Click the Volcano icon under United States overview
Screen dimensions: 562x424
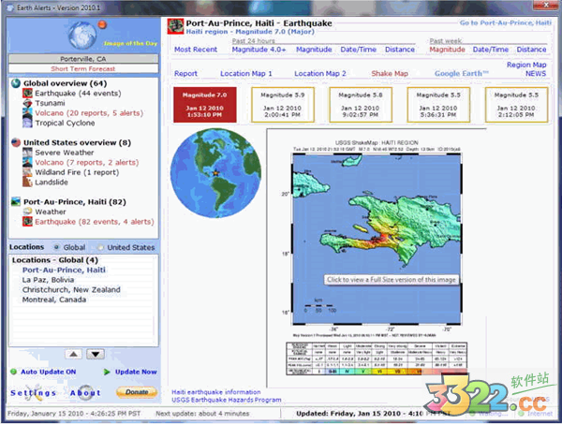pos(27,162)
